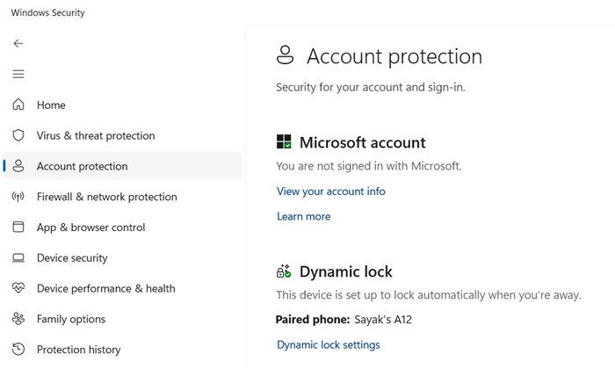This screenshot has width=615, height=368.
Task: Click the Protection history clock icon
Action: pyautogui.click(x=18, y=350)
